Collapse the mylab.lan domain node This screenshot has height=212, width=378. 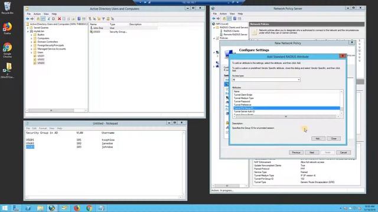[28, 31]
